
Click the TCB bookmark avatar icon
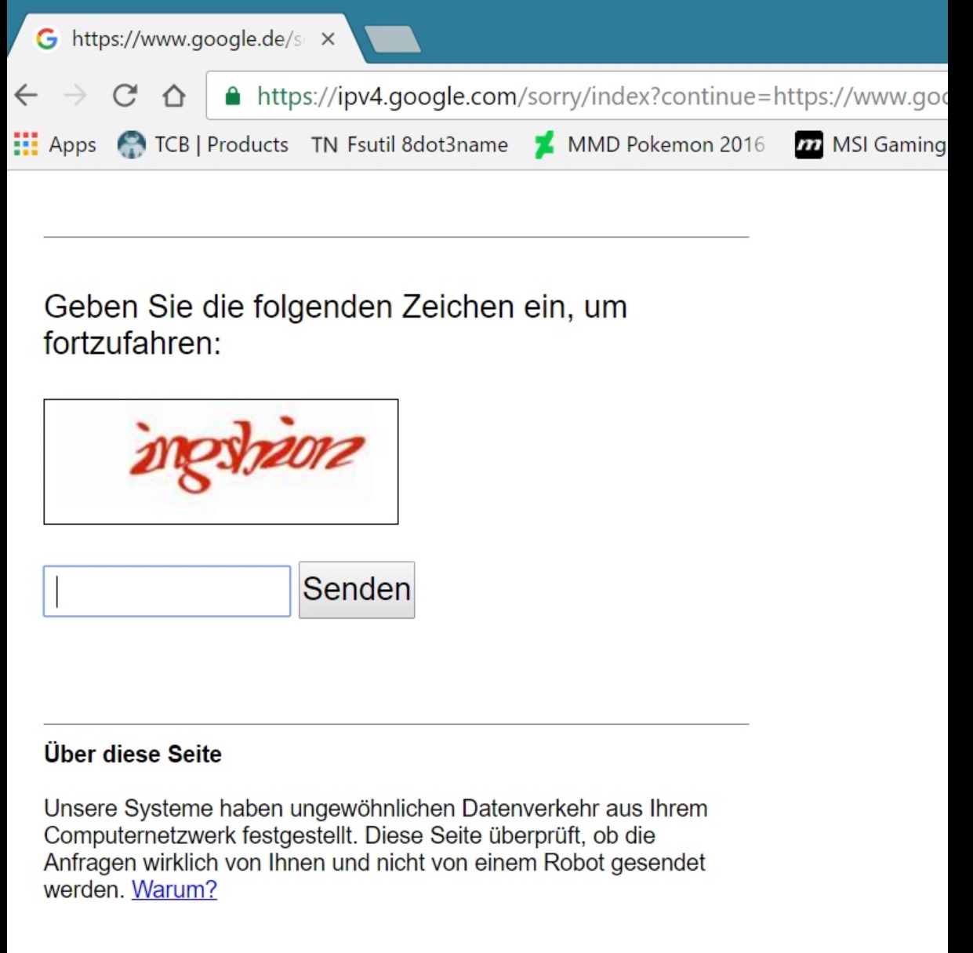[131, 145]
